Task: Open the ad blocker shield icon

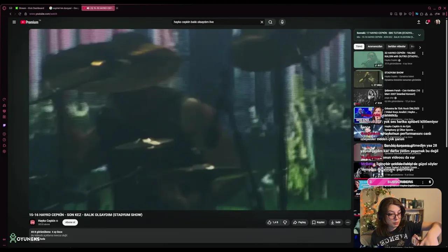Action: [x=401, y=14]
